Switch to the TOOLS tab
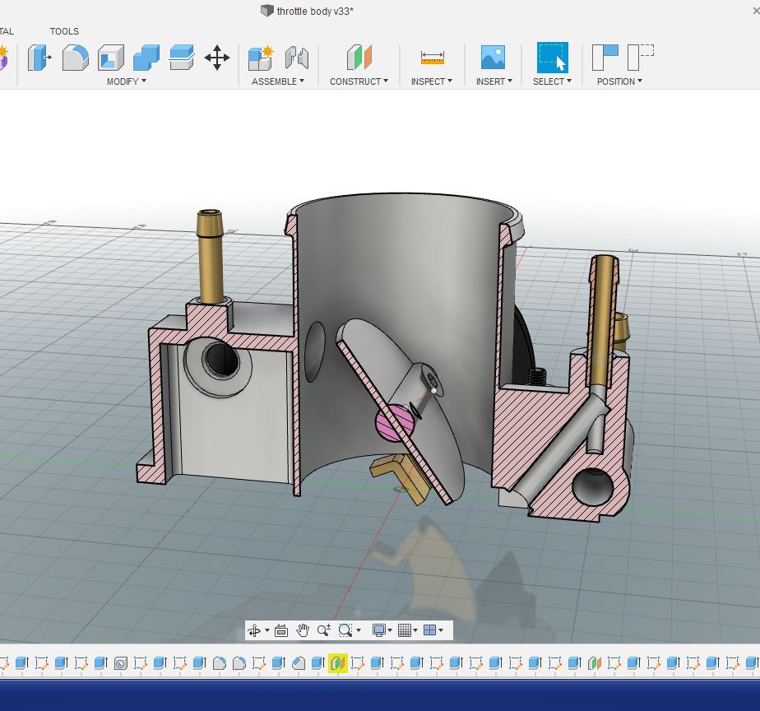This screenshot has height=711, width=760. pyautogui.click(x=64, y=31)
